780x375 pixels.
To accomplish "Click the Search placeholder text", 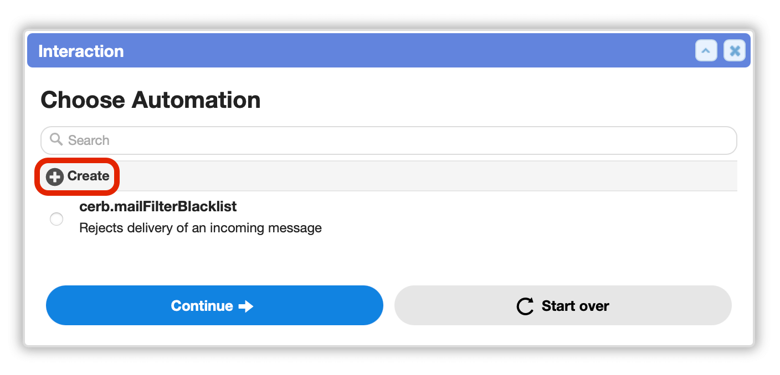I will (89, 140).
